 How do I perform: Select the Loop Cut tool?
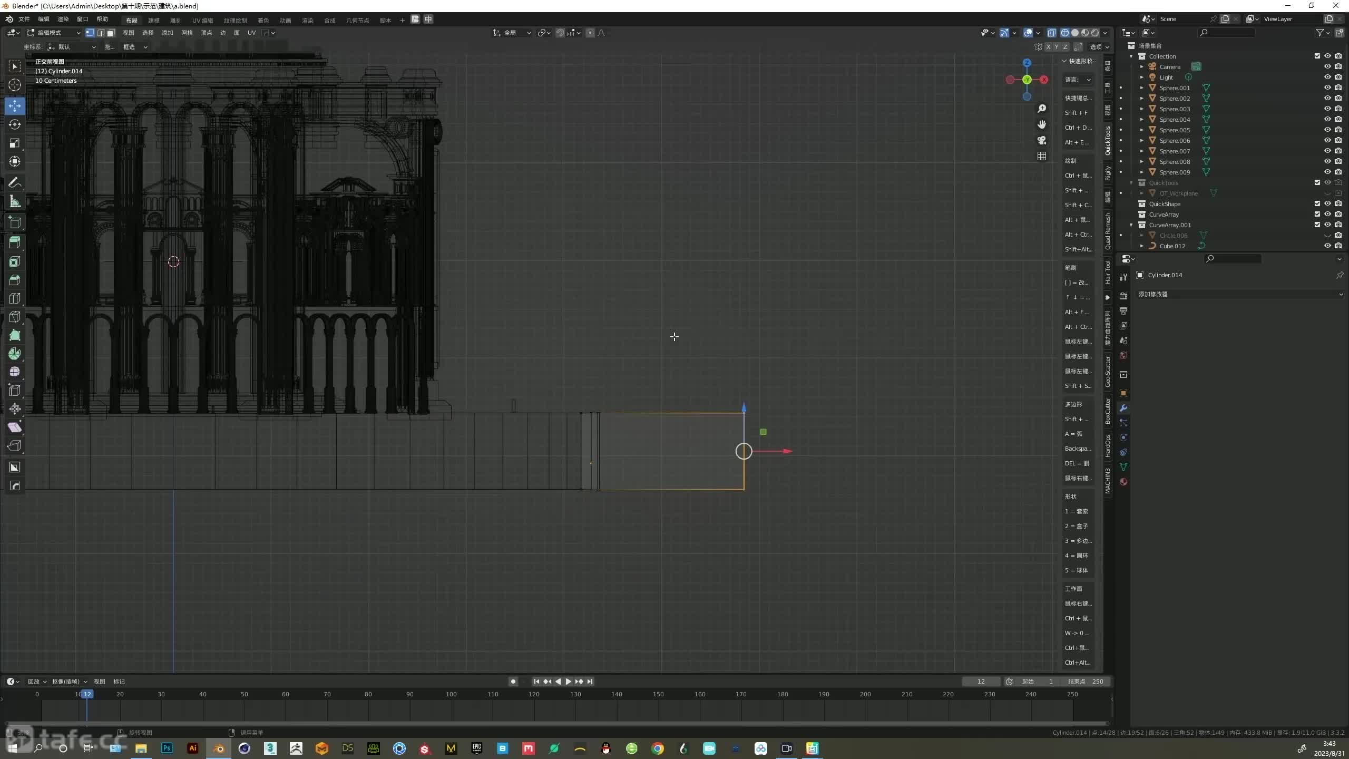15,298
